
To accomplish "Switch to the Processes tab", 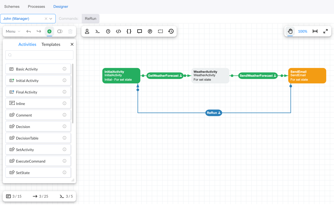I will click(x=36, y=7).
